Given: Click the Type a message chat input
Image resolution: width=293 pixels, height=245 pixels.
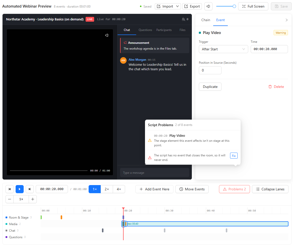Looking at the screenshot, I should 155,173.
